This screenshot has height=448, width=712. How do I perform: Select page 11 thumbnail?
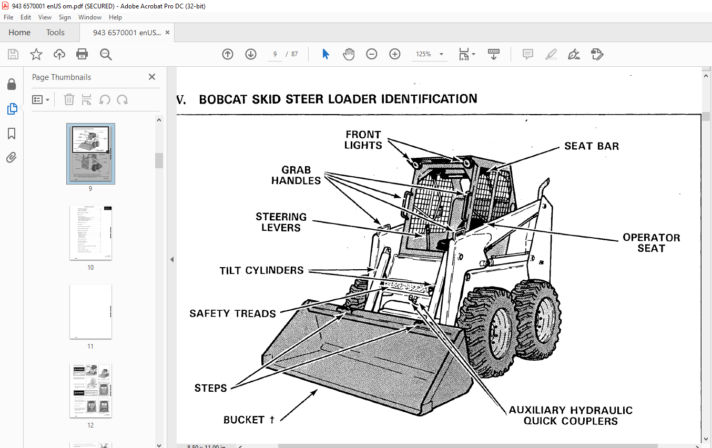(90, 311)
